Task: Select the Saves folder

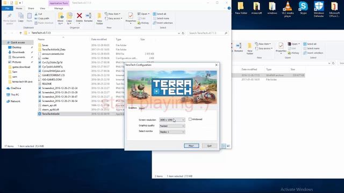Action: tap(45, 45)
